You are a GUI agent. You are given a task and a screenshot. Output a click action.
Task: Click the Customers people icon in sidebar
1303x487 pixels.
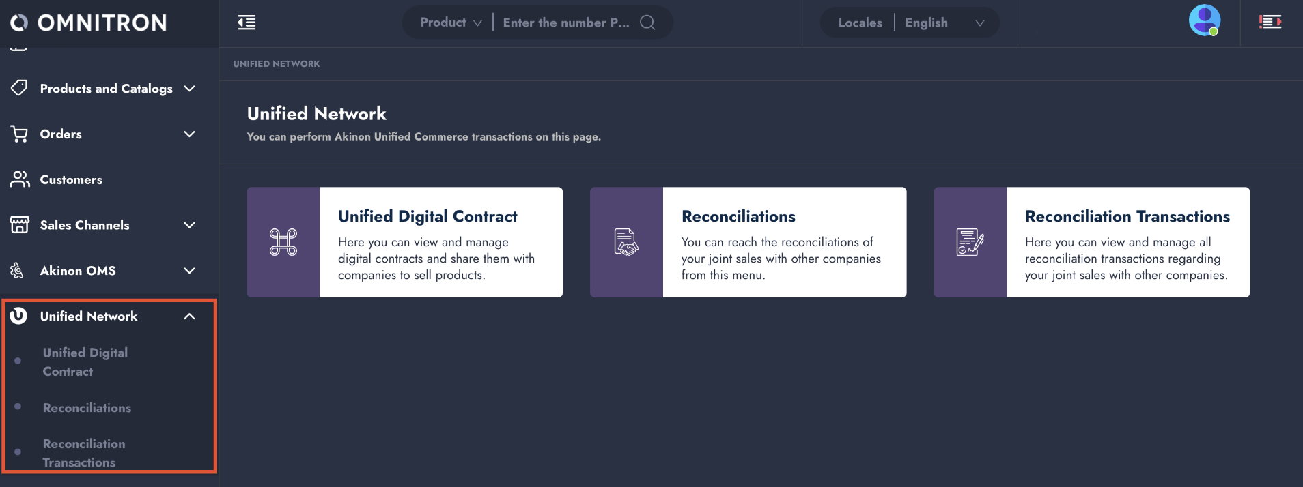pos(20,179)
